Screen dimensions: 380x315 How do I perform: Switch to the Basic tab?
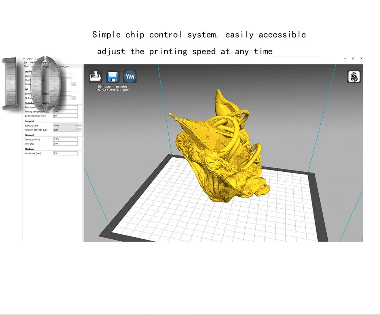click(x=26, y=66)
